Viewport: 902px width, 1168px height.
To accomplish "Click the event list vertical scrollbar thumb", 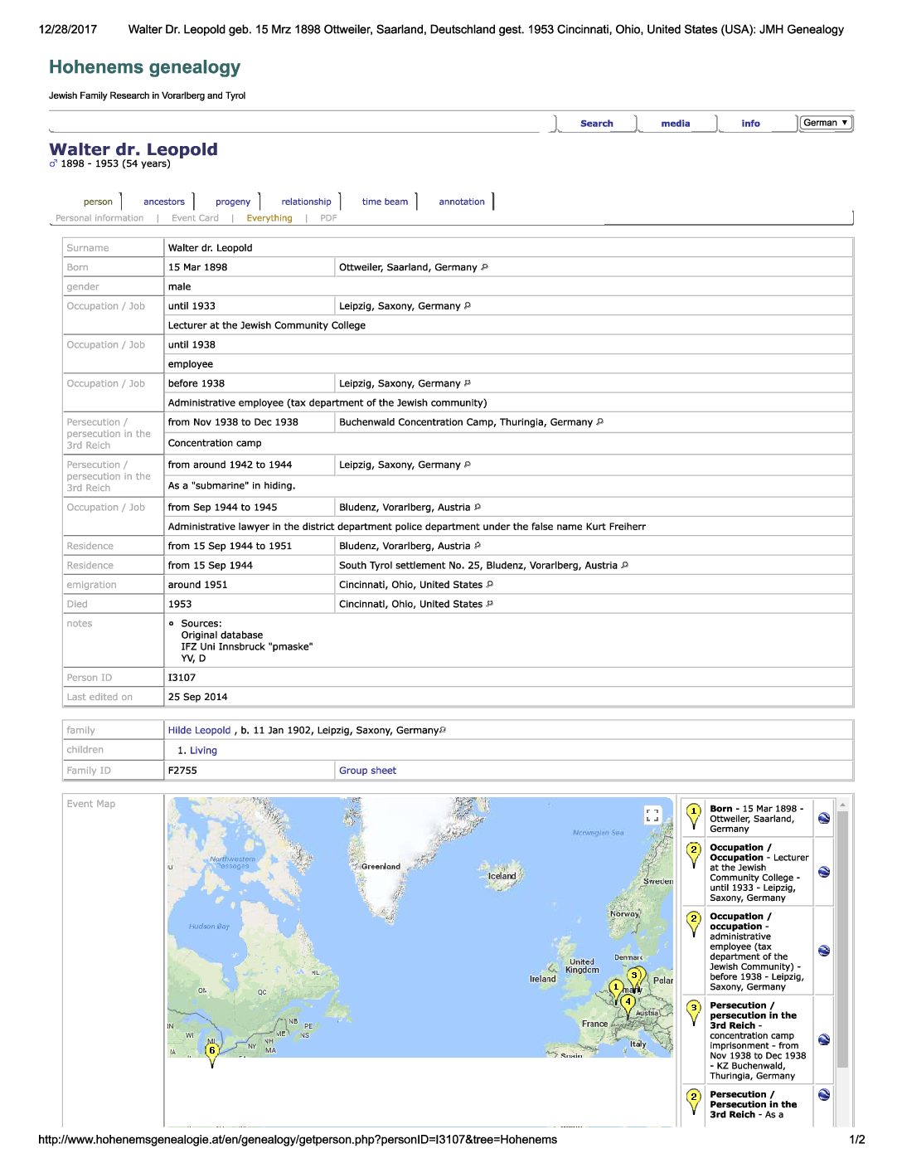I will tap(842, 939).
